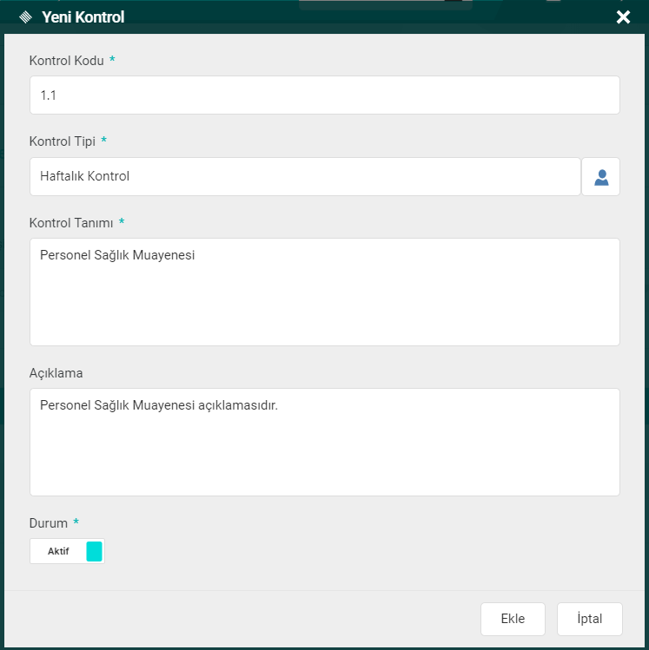Click the Durum label
649x650 pixels.
(x=49, y=523)
